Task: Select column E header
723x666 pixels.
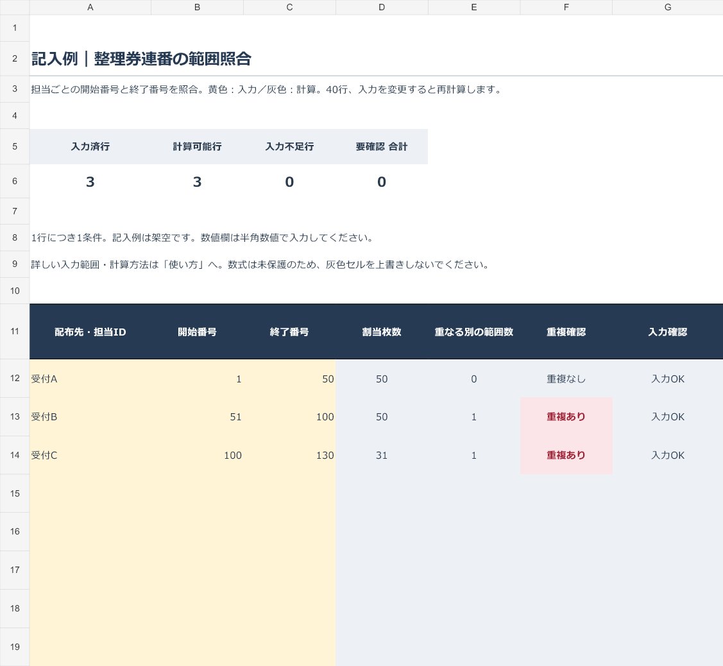Action: coord(474,8)
